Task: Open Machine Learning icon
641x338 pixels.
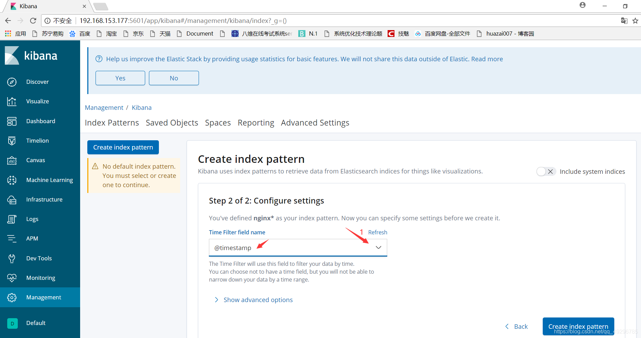Action: click(12, 180)
